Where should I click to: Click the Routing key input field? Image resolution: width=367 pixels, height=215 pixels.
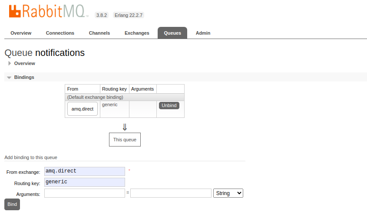coord(85,182)
